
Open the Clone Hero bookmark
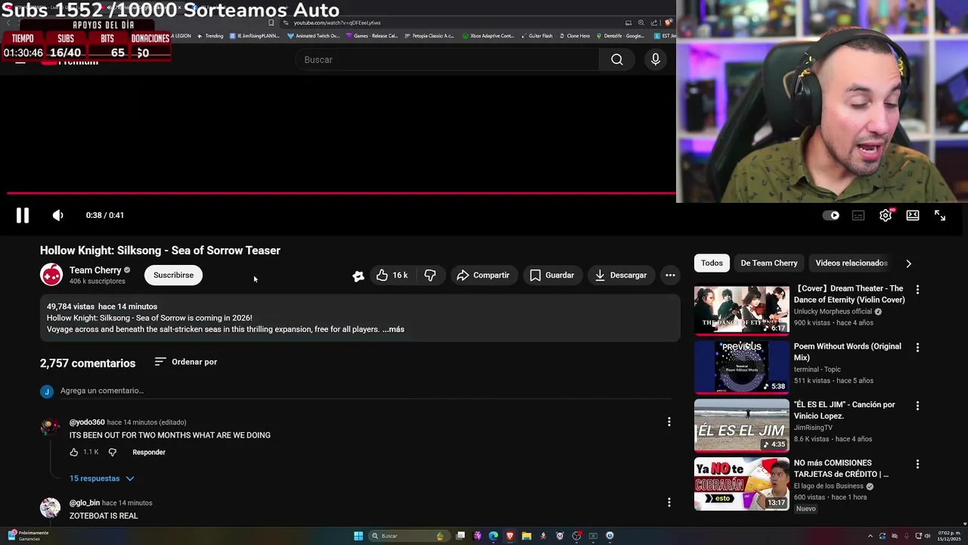coord(574,36)
